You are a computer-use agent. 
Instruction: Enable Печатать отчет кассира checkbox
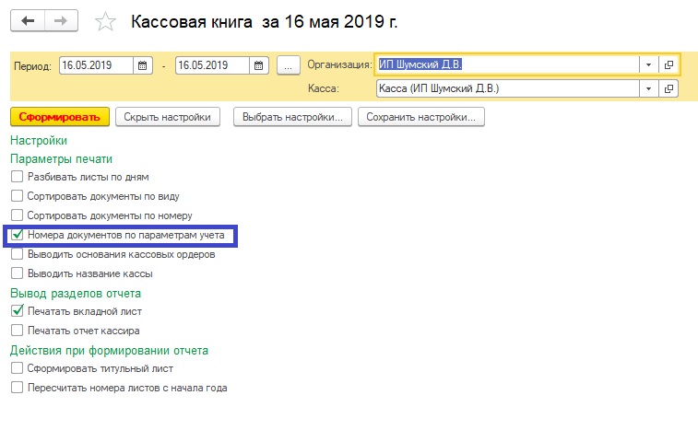click(x=17, y=330)
